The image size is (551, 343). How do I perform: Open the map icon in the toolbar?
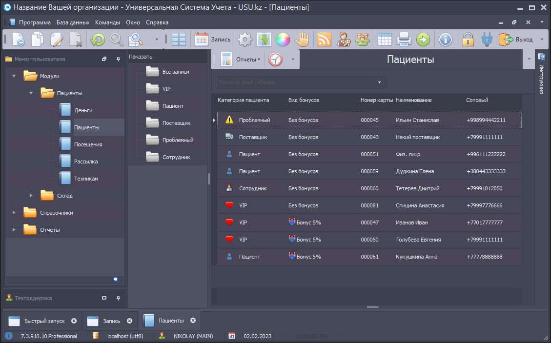point(264,40)
